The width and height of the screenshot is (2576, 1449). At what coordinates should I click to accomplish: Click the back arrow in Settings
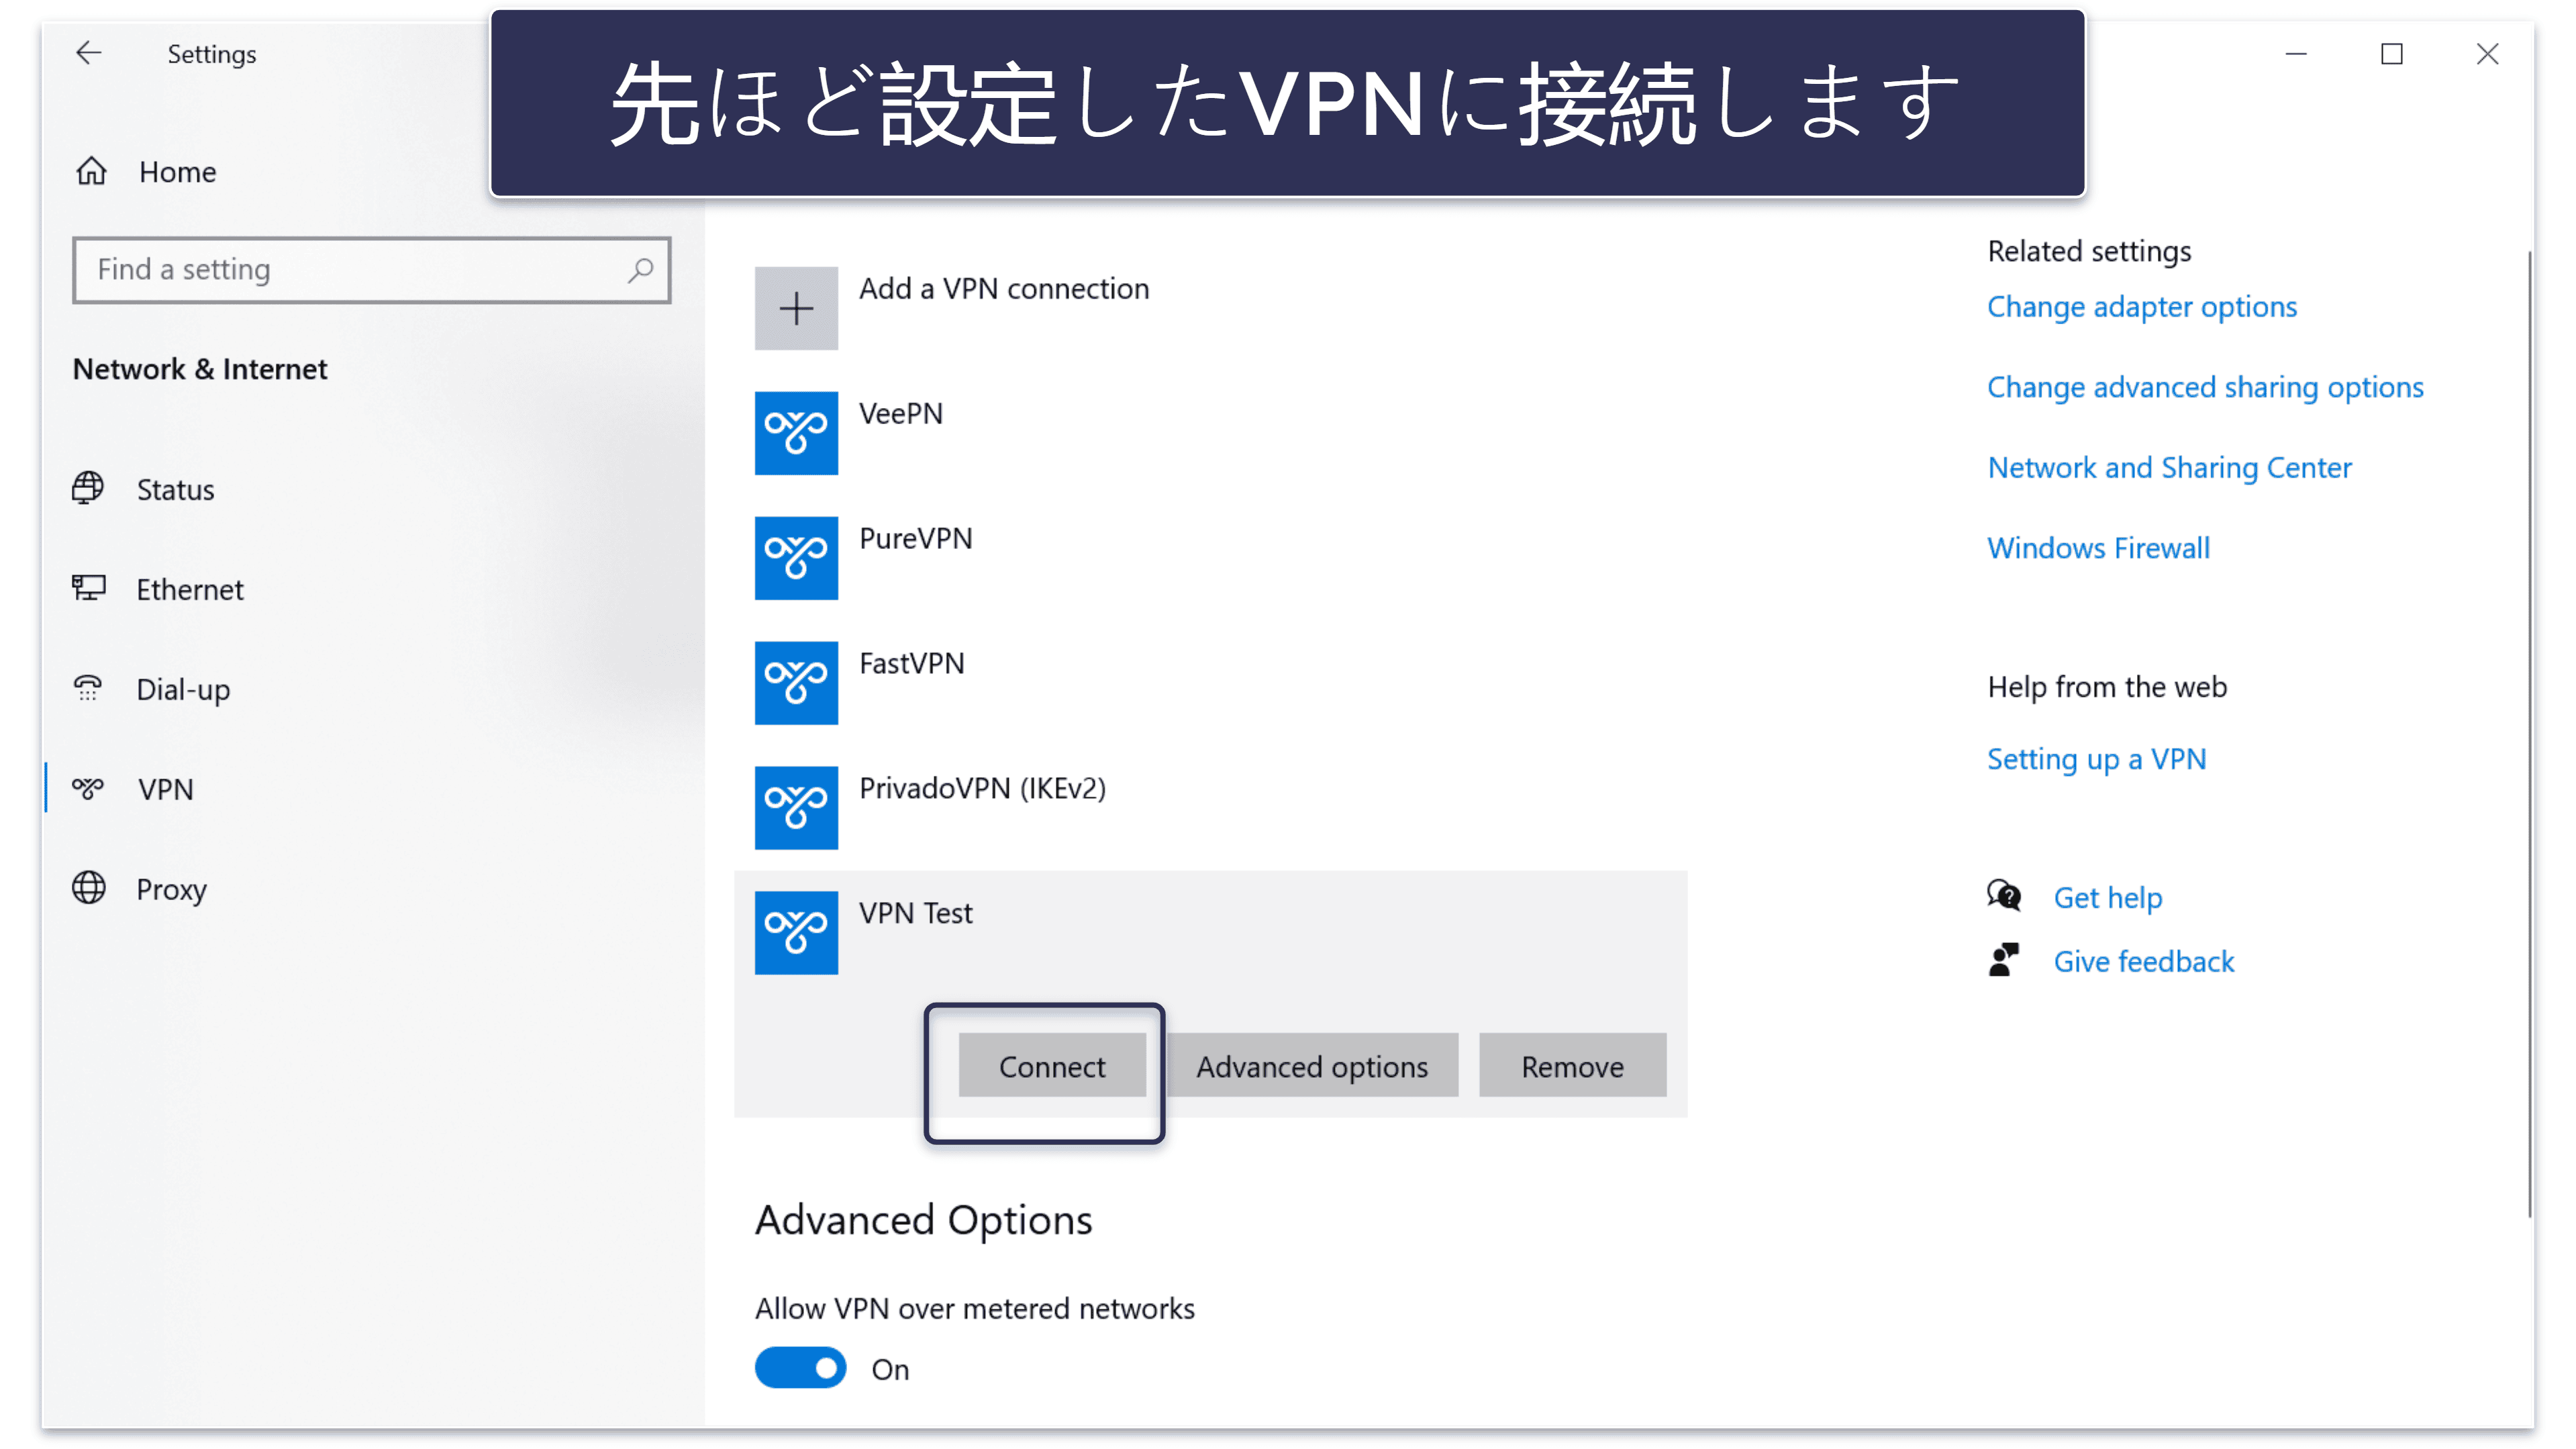[x=89, y=53]
